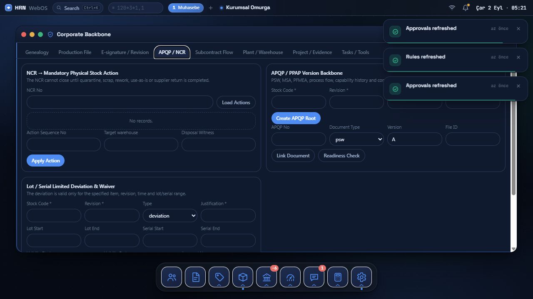Switch to the Genealogy tab
Screen dimensions: 533x299
point(37,52)
